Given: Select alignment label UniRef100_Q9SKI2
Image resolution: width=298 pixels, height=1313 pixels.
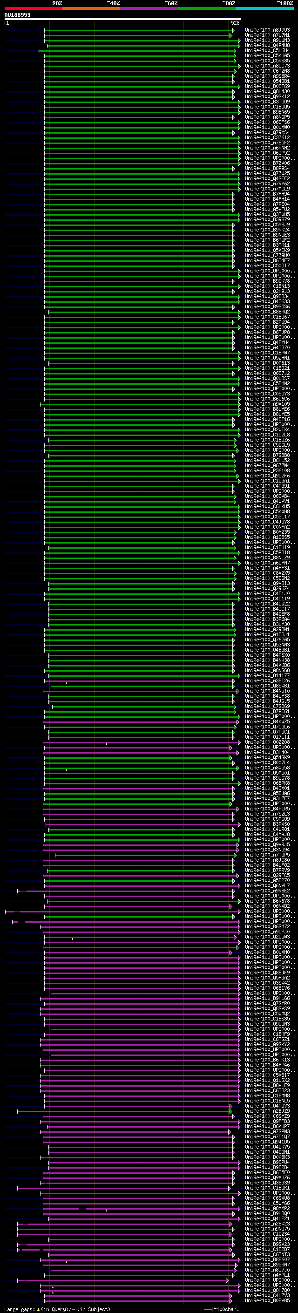Looking at the screenshot, I should (267, 96).
